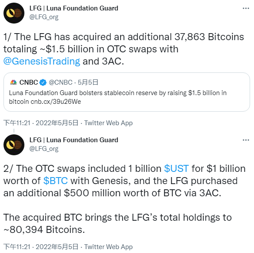Click CNBC account name in quote
Viewport: 254px width, 253px height.
[29, 82]
